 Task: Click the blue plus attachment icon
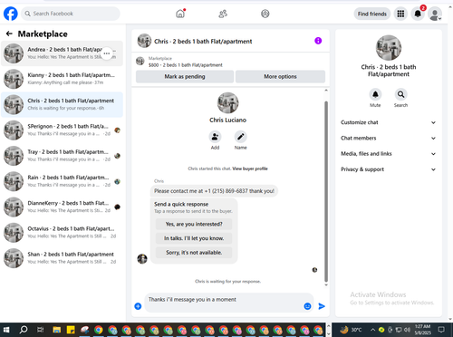click(138, 306)
